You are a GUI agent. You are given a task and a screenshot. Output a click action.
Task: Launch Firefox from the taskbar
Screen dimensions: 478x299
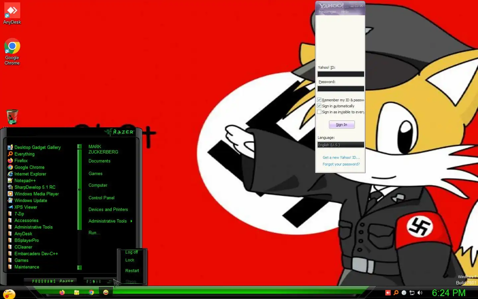tap(62, 292)
